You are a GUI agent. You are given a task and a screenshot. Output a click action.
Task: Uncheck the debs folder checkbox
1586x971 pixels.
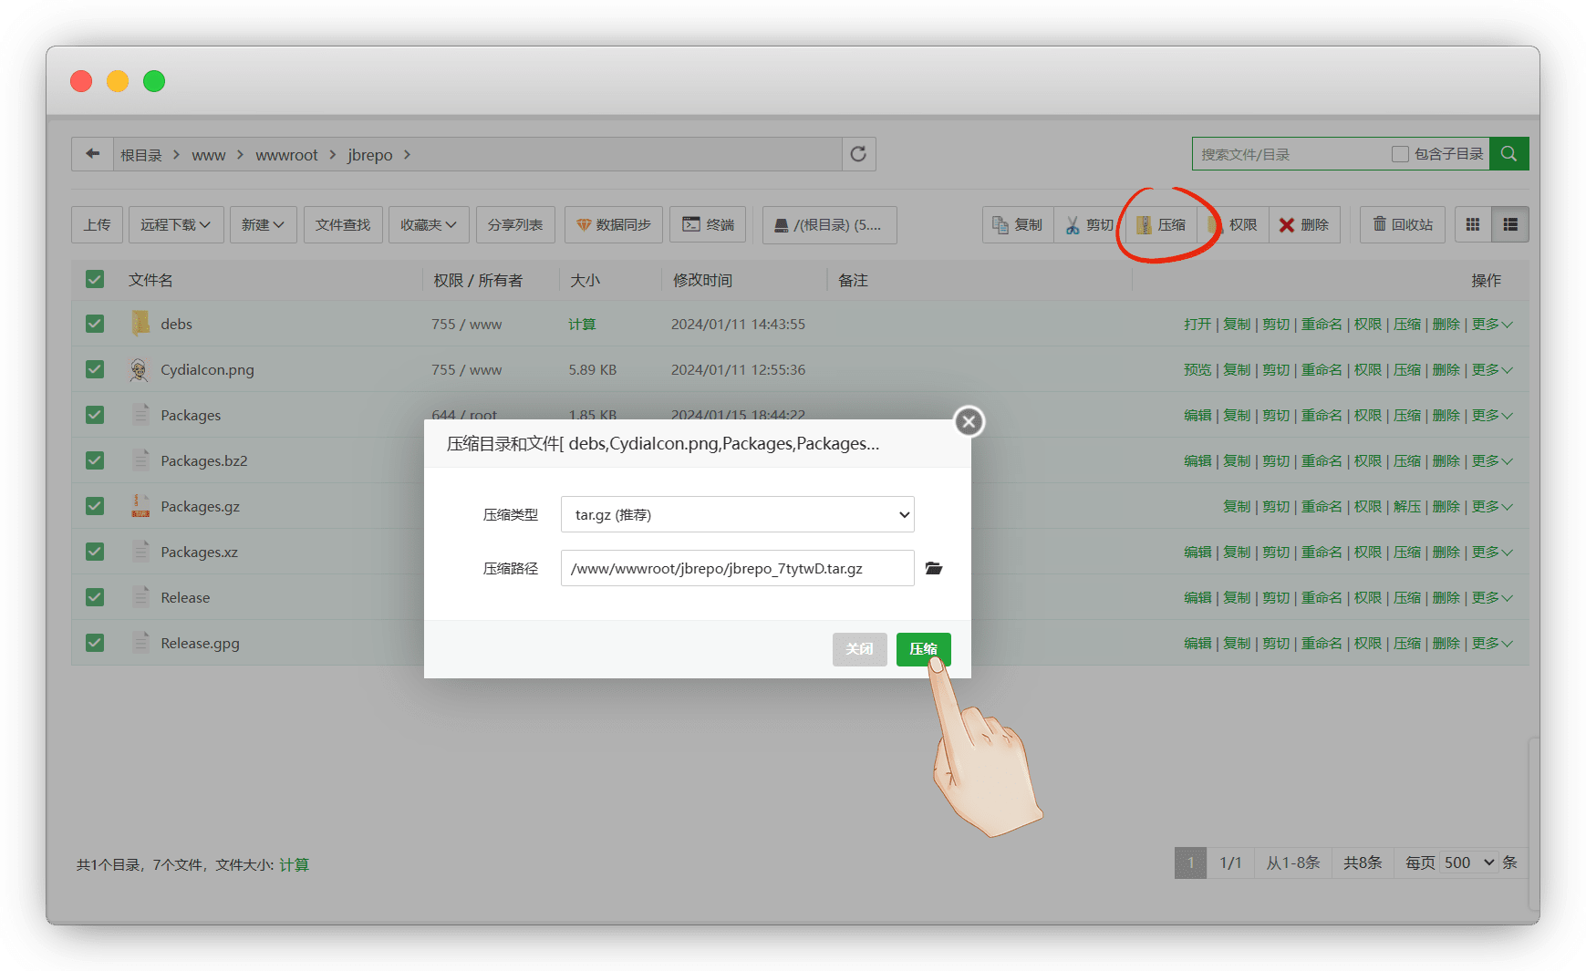pyautogui.click(x=95, y=324)
